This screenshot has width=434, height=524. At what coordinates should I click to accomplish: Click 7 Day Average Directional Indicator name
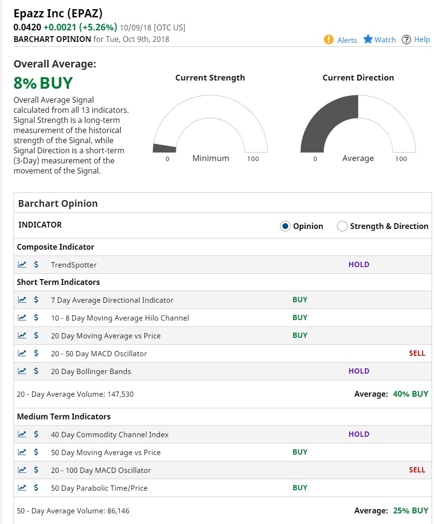112,300
